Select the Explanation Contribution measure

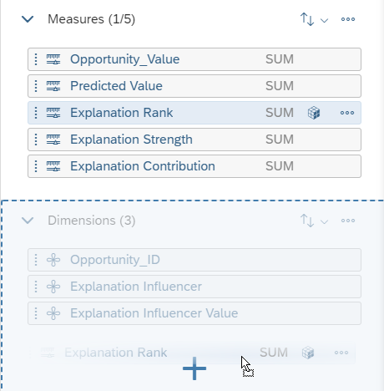pos(195,166)
